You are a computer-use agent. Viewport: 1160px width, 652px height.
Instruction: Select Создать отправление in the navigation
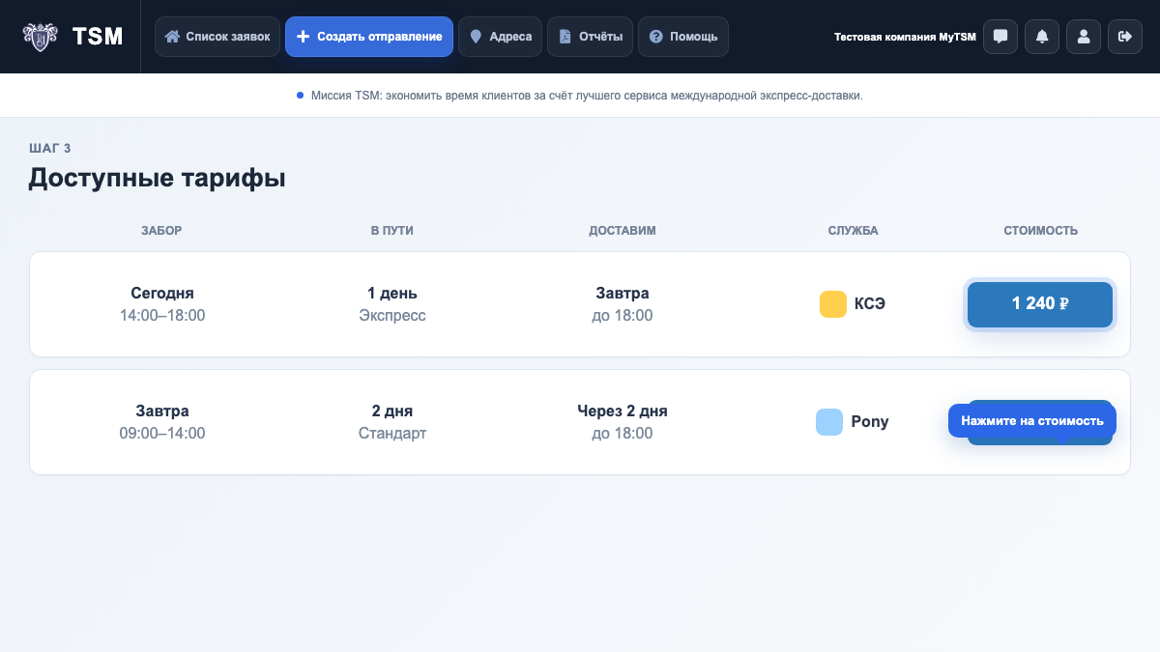369,37
